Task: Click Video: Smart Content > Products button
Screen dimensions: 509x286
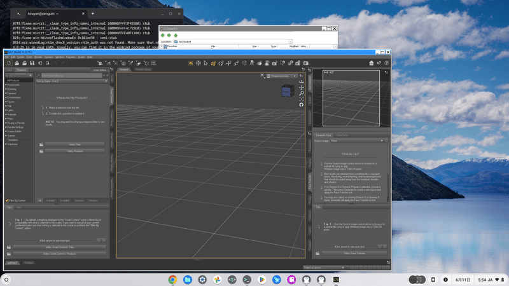Action: 59,254
